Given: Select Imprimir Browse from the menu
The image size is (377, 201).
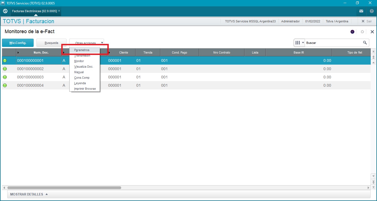Looking at the screenshot, I should pos(84,89).
